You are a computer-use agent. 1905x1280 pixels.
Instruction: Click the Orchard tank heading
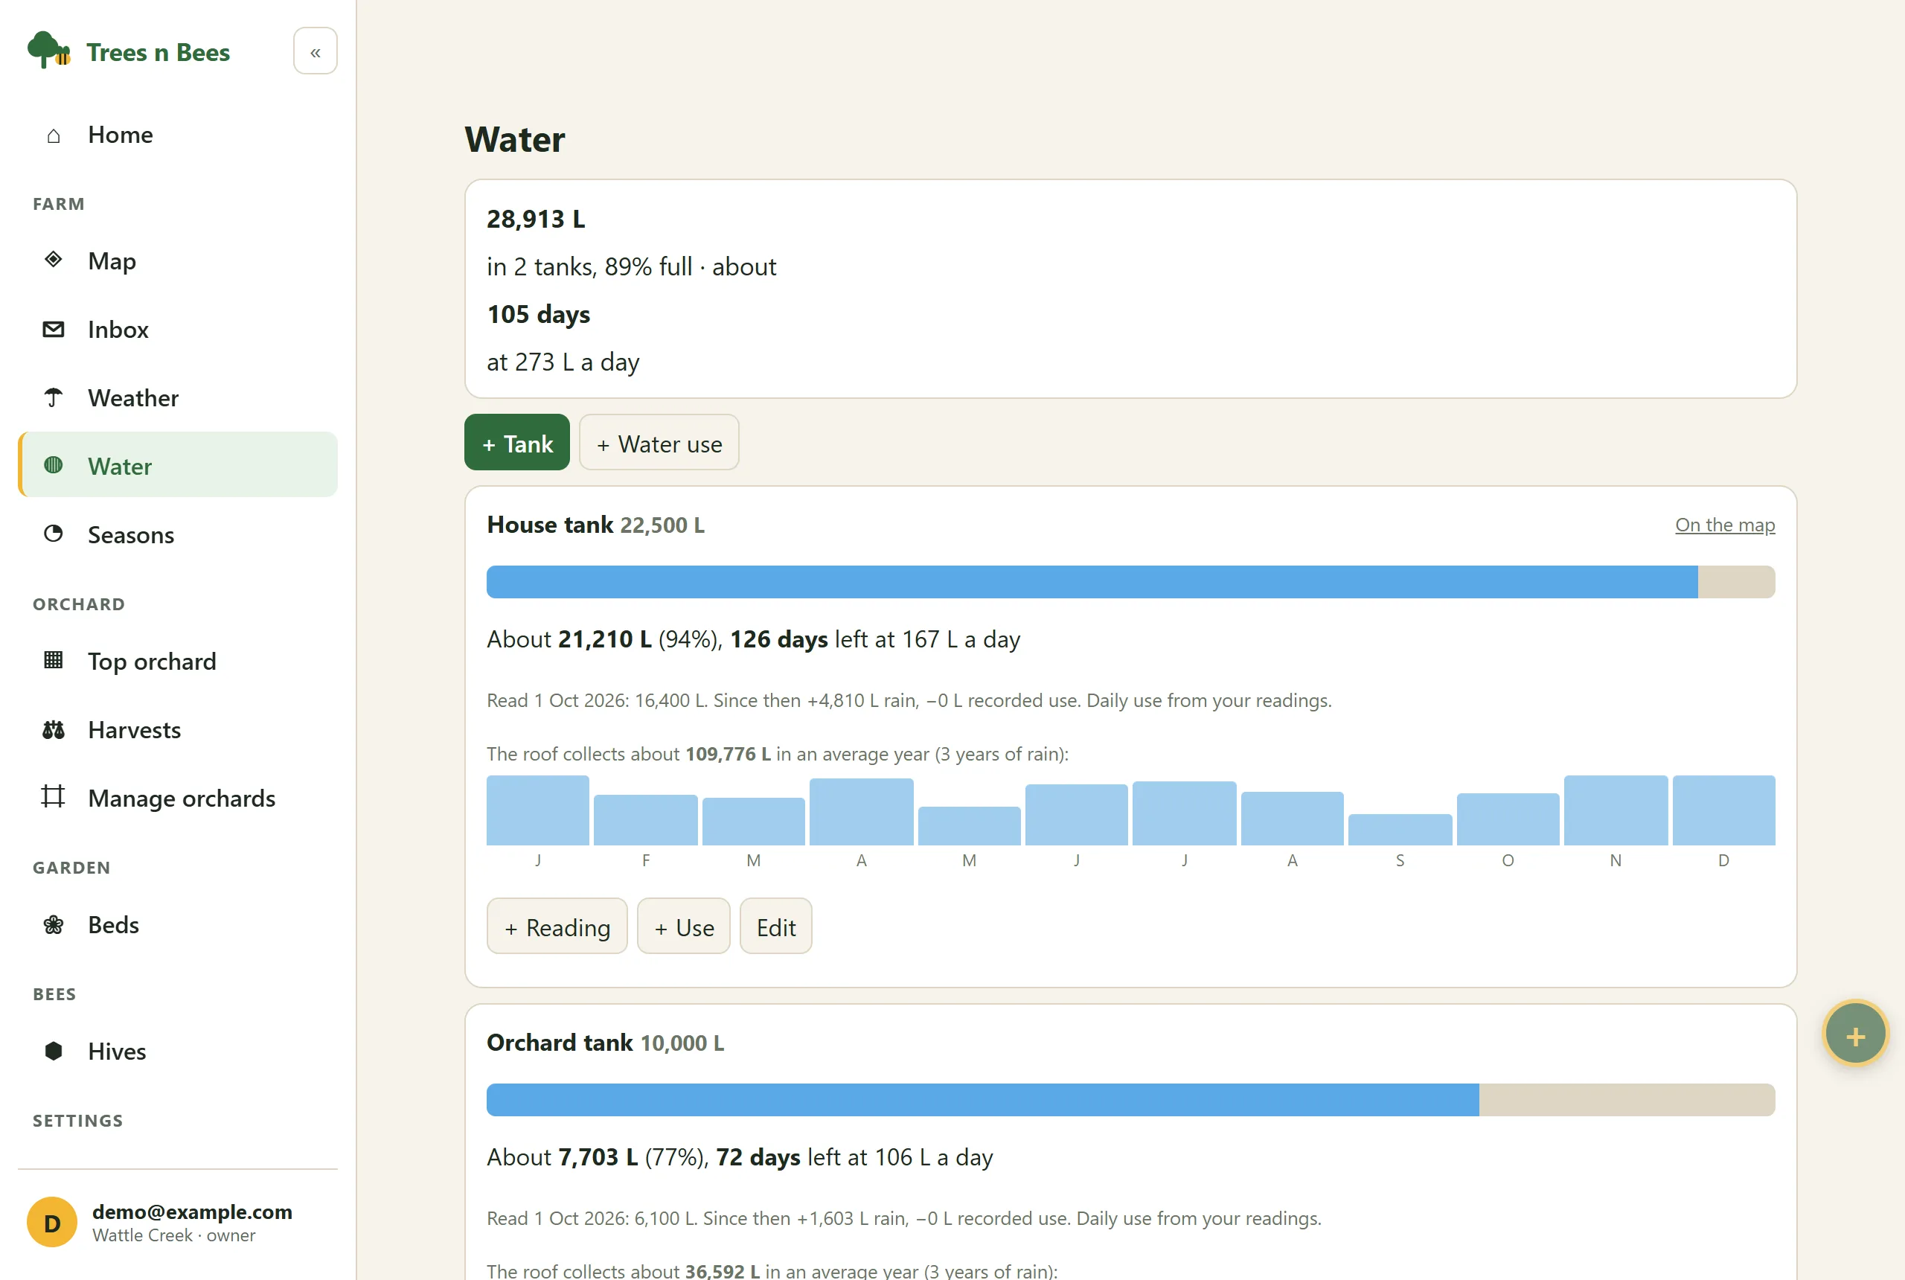(x=559, y=1043)
